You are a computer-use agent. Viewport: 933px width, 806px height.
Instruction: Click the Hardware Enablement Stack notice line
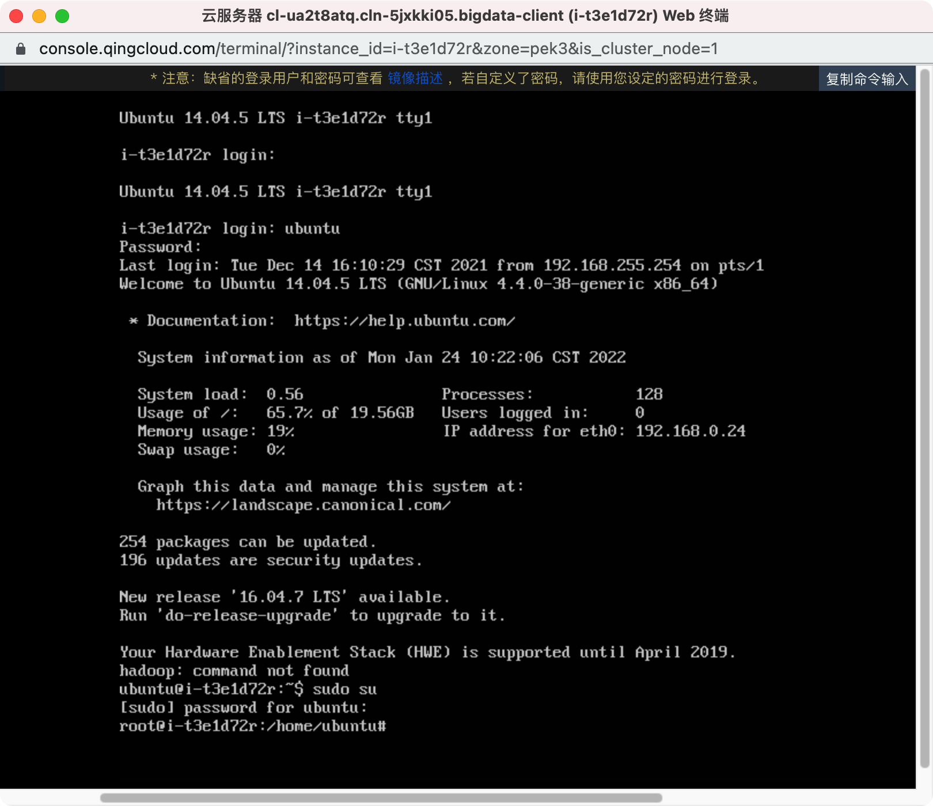(427, 652)
